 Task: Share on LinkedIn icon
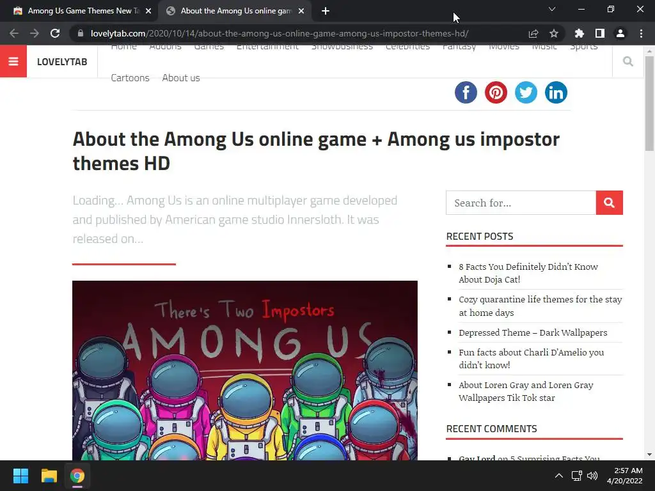point(556,92)
